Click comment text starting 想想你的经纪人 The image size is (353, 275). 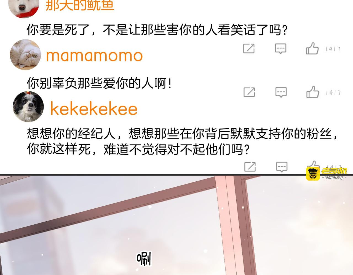click(x=182, y=141)
